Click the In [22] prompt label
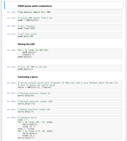The height and width of the screenshot is (141, 127). [x=12, y=101]
